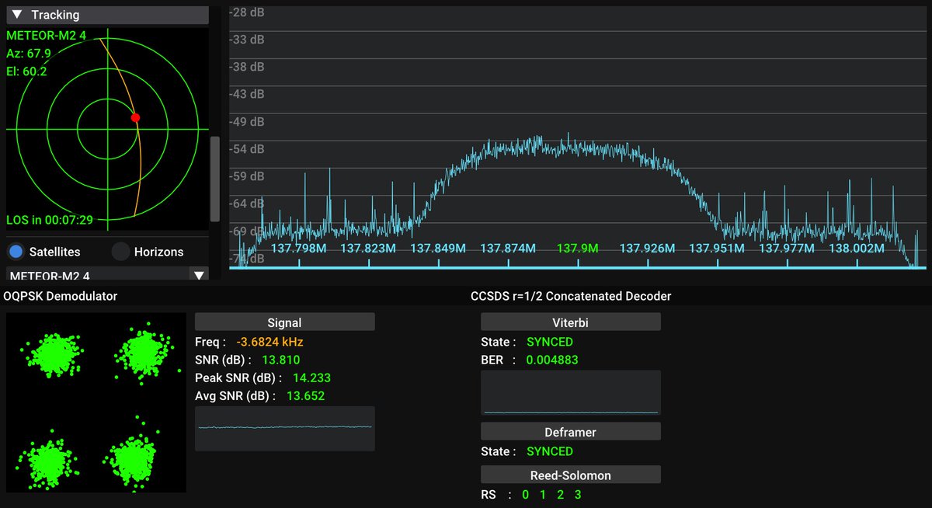Click the -49 dB scale label
Screen dimensions: 932x508
pos(247,122)
